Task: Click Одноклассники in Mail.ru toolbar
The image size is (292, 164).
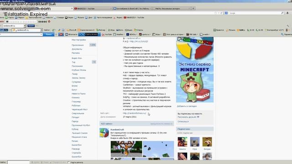Action: click(x=86, y=30)
